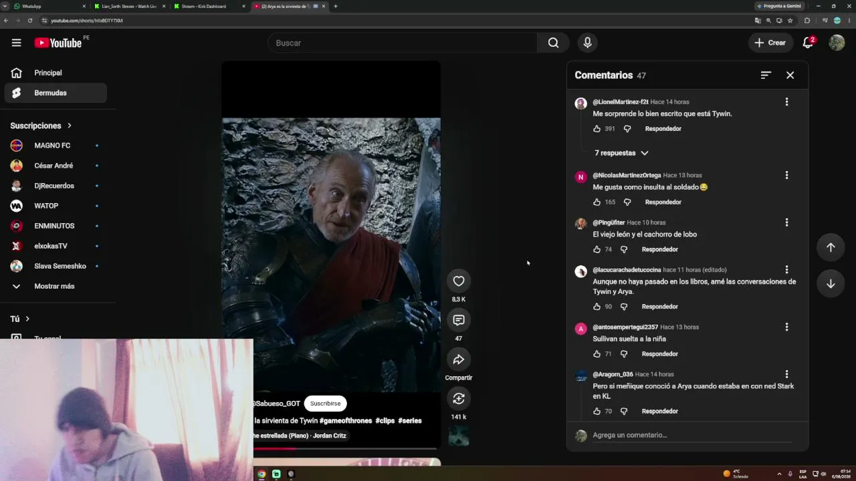Expand the 7 respuestas replies thread
This screenshot has height=481, width=856.
[621, 153]
